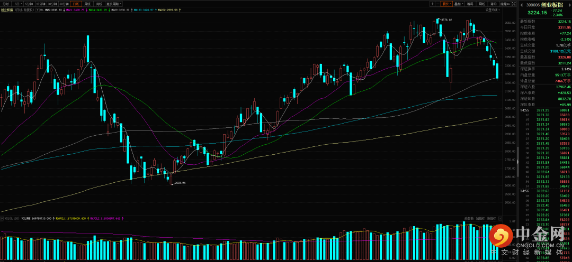Open the 更多周期 dropdown
572x262 pixels.
[113, 4]
